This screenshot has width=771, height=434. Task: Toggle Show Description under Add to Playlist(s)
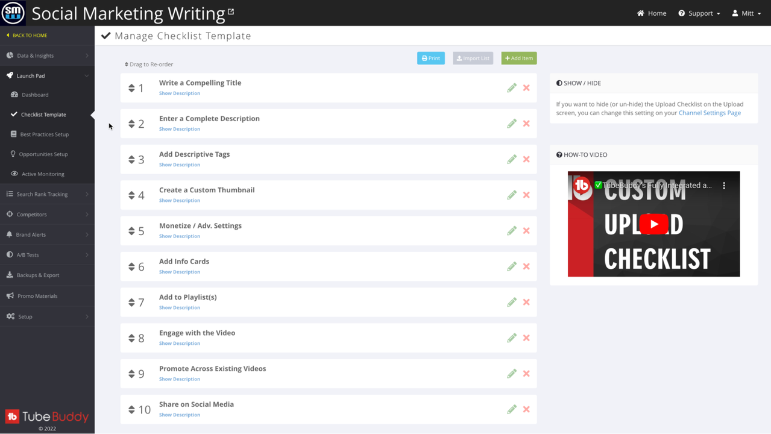click(179, 307)
